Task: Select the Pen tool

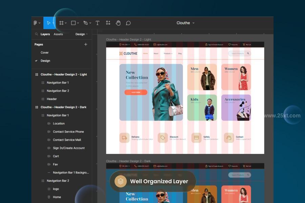Action: 86,23
